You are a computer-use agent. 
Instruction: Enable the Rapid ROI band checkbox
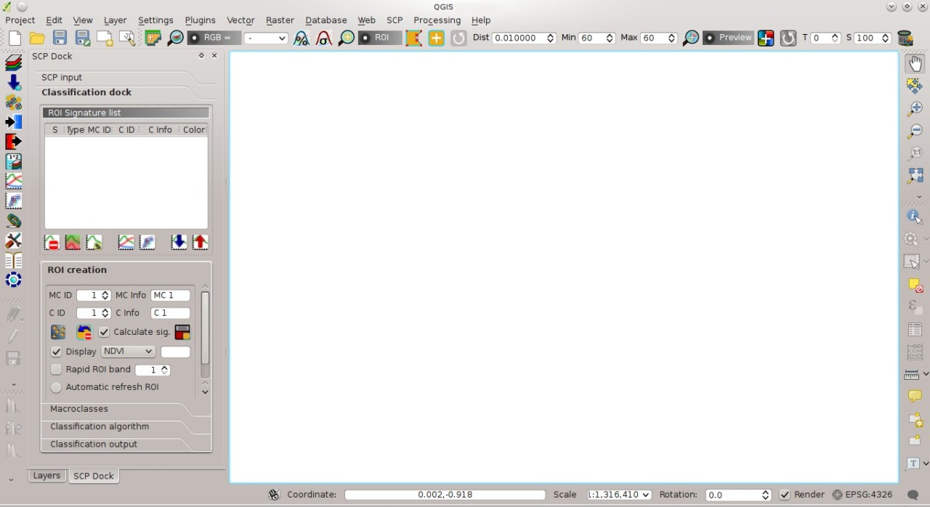point(56,370)
